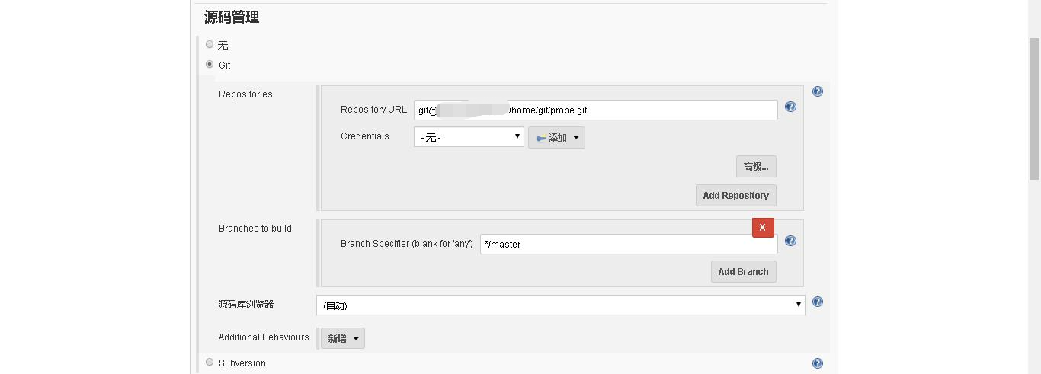Image resolution: width=1041 pixels, height=374 pixels.
Task: Click the 高级... advanced button
Action: (755, 167)
